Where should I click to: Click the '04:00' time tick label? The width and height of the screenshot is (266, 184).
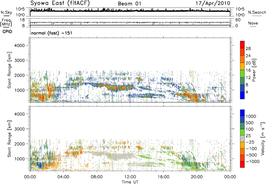(x=63, y=177)
